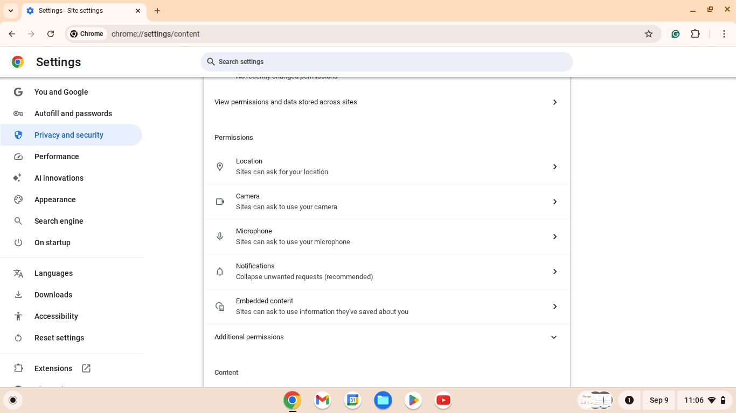Open Location site settings via its chevron

point(554,167)
